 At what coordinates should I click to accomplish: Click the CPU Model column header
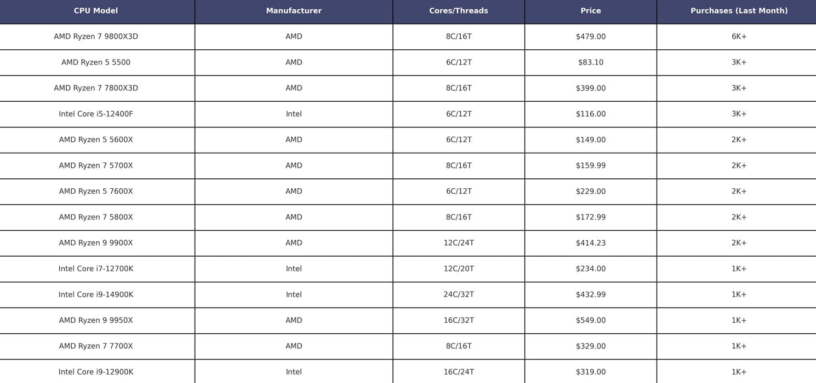[x=96, y=11]
